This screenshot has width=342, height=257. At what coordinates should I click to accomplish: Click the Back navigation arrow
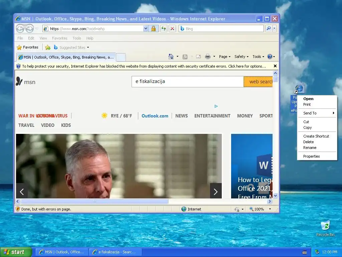coord(20,28)
